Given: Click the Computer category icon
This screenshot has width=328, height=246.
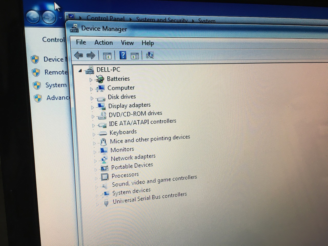Looking at the screenshot, I should 100,88.
